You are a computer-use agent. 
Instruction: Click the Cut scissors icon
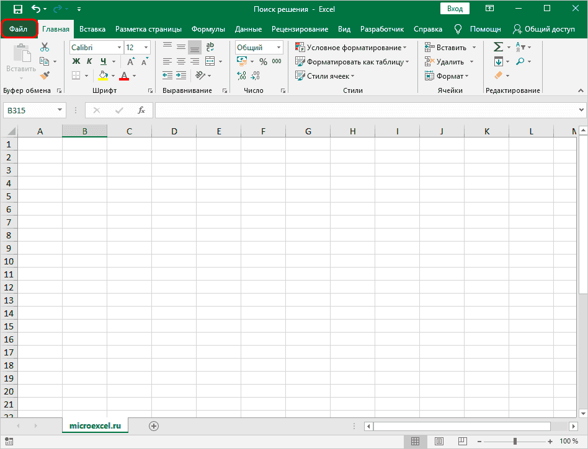pos(45,47)
